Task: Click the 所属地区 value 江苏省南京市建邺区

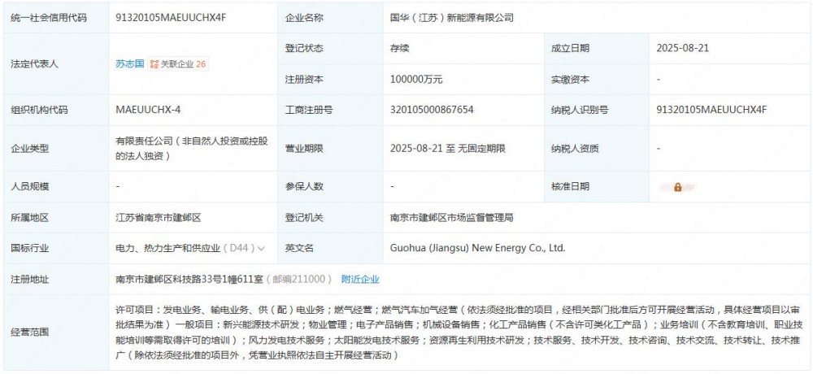Action: click(x=159, y=218)
